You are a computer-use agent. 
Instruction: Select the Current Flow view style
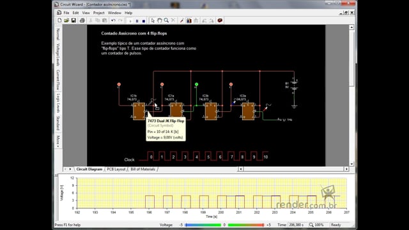58,79
